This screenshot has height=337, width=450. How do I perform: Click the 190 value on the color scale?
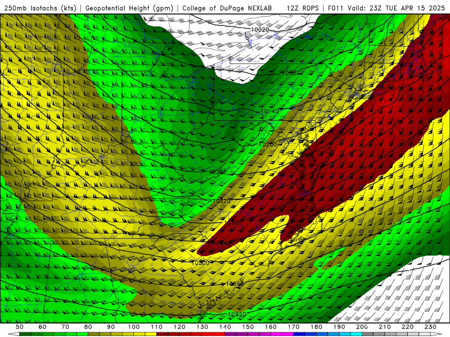[x=339, y=327]
